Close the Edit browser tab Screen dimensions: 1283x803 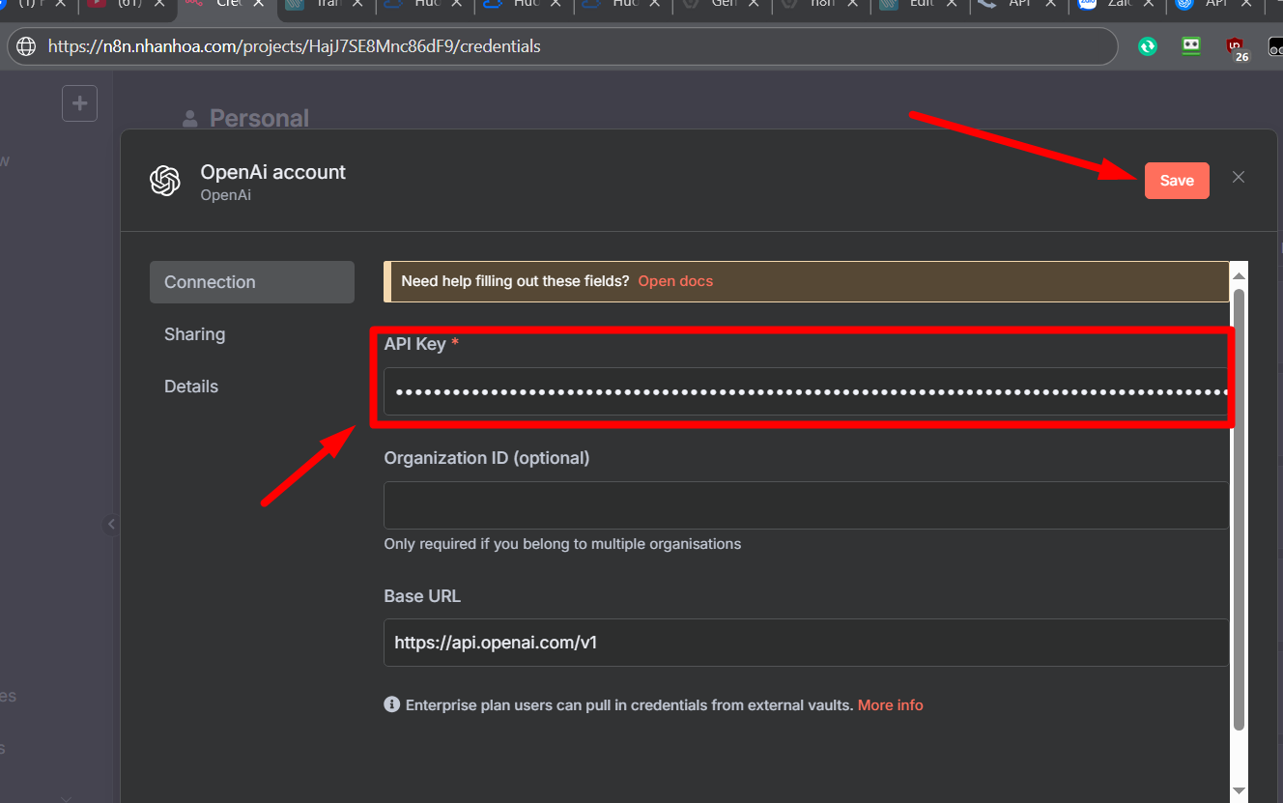(951, 3)
